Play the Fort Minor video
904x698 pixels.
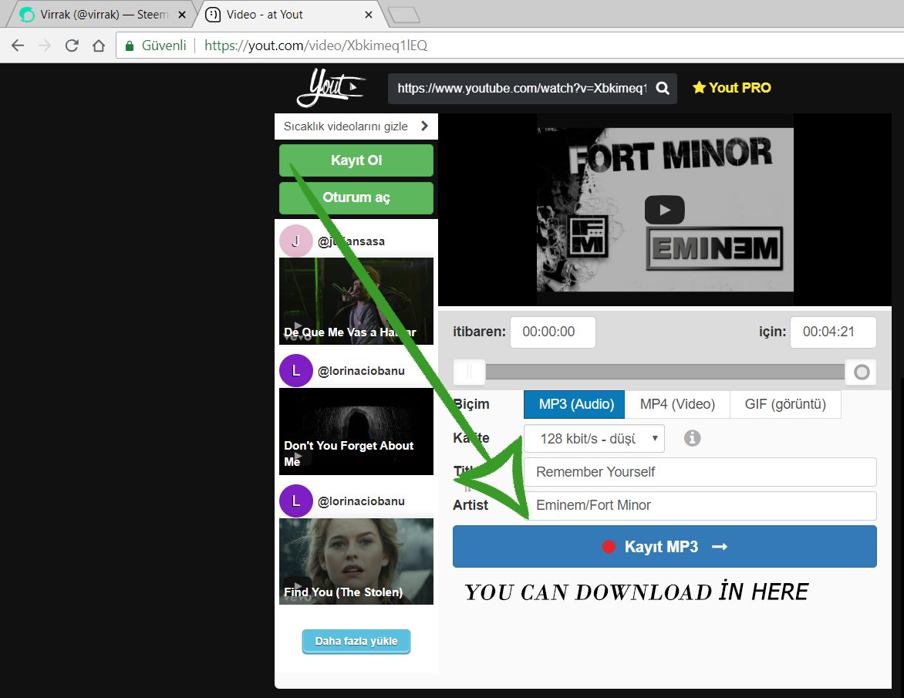[665, 210]
